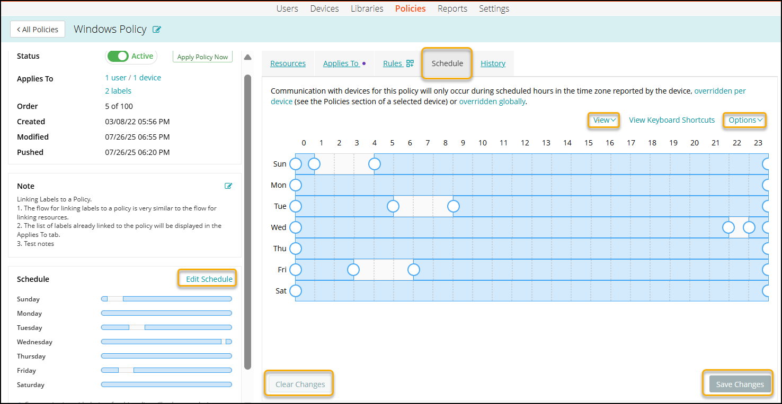Click the Sunday handle at hour 4

(x=375, y=164)
